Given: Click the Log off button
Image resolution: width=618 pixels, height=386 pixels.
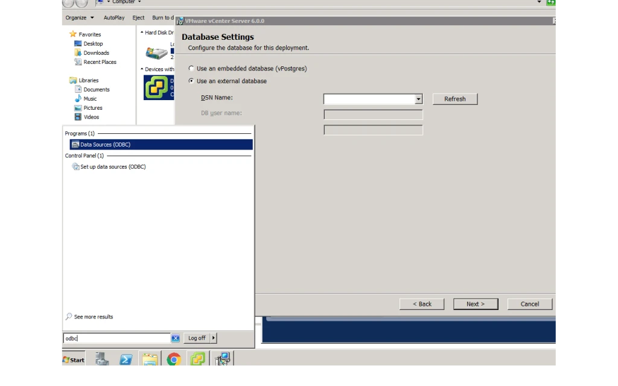Looking at the screenshot, I should [x=197, y=338].
